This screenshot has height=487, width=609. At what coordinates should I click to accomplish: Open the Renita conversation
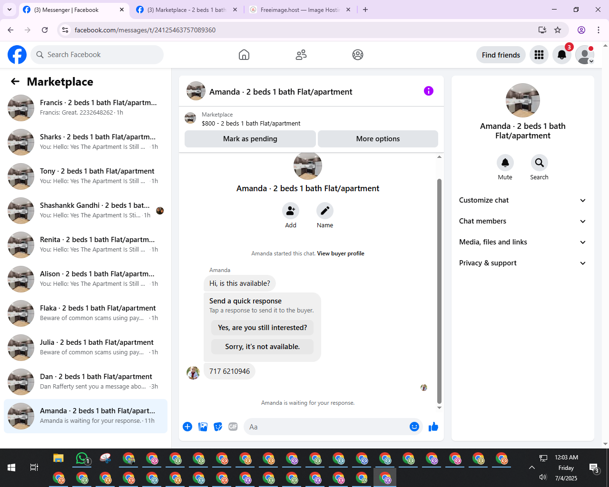pos(86,244)
